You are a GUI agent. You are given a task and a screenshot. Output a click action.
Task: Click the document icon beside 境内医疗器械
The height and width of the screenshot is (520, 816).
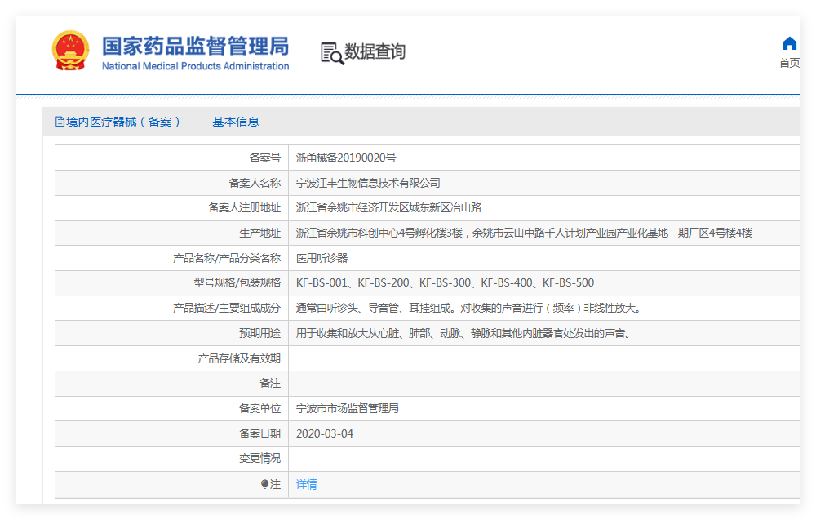(x=60, y=122)
